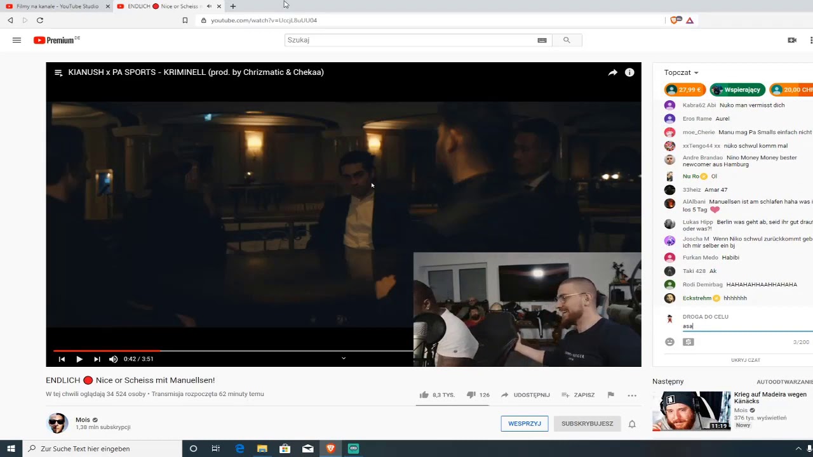Image resolution: width=813 pixels, height=457 pixels.
Task: Reload the browser page
Action: click(x=39, y=20)
